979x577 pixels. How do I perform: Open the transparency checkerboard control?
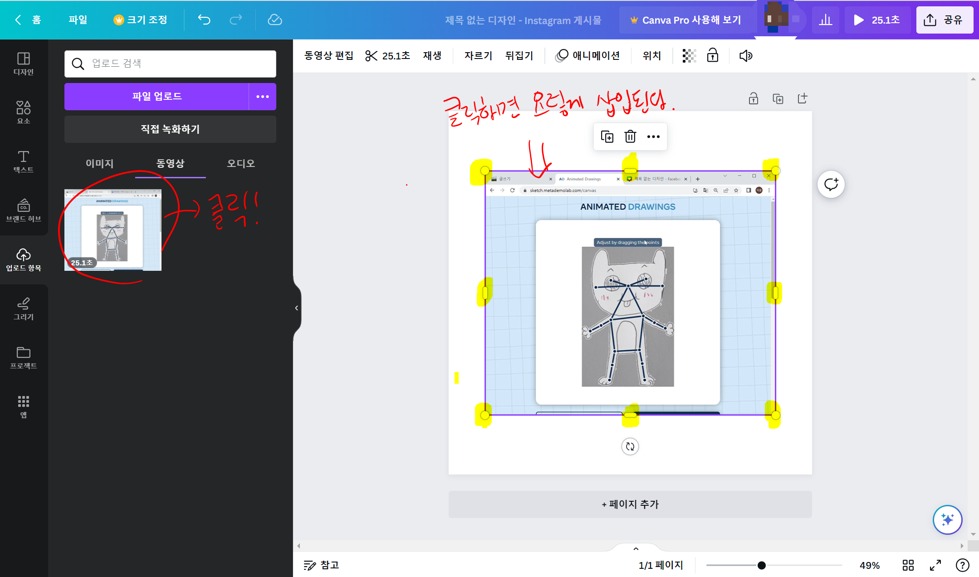pos(689,55)
